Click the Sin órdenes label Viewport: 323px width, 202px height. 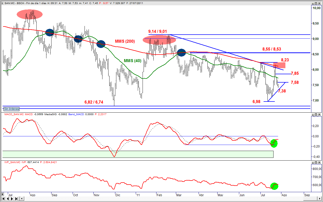(x=11, y=109)
